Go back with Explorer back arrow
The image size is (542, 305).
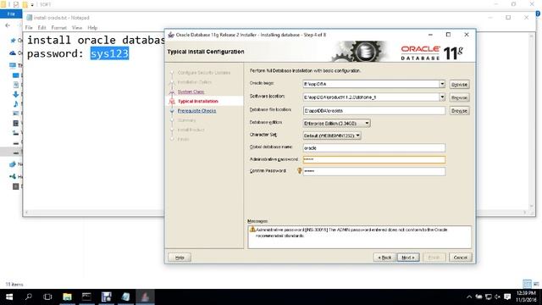pos(8,25)
